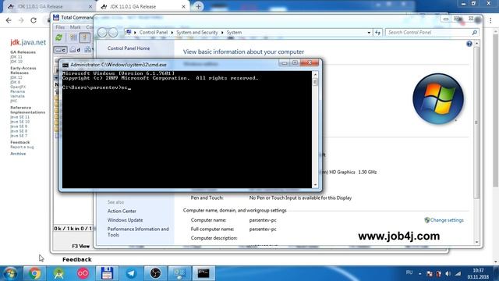The image size is (499, 281).
Task: Open a new Chrome tab with plus button
Action: click(198, 6)
